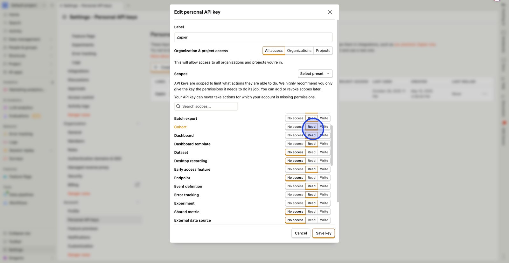Focus the Label field containing Zapier
Screen dimensions: 509x263
click(253, 37)
